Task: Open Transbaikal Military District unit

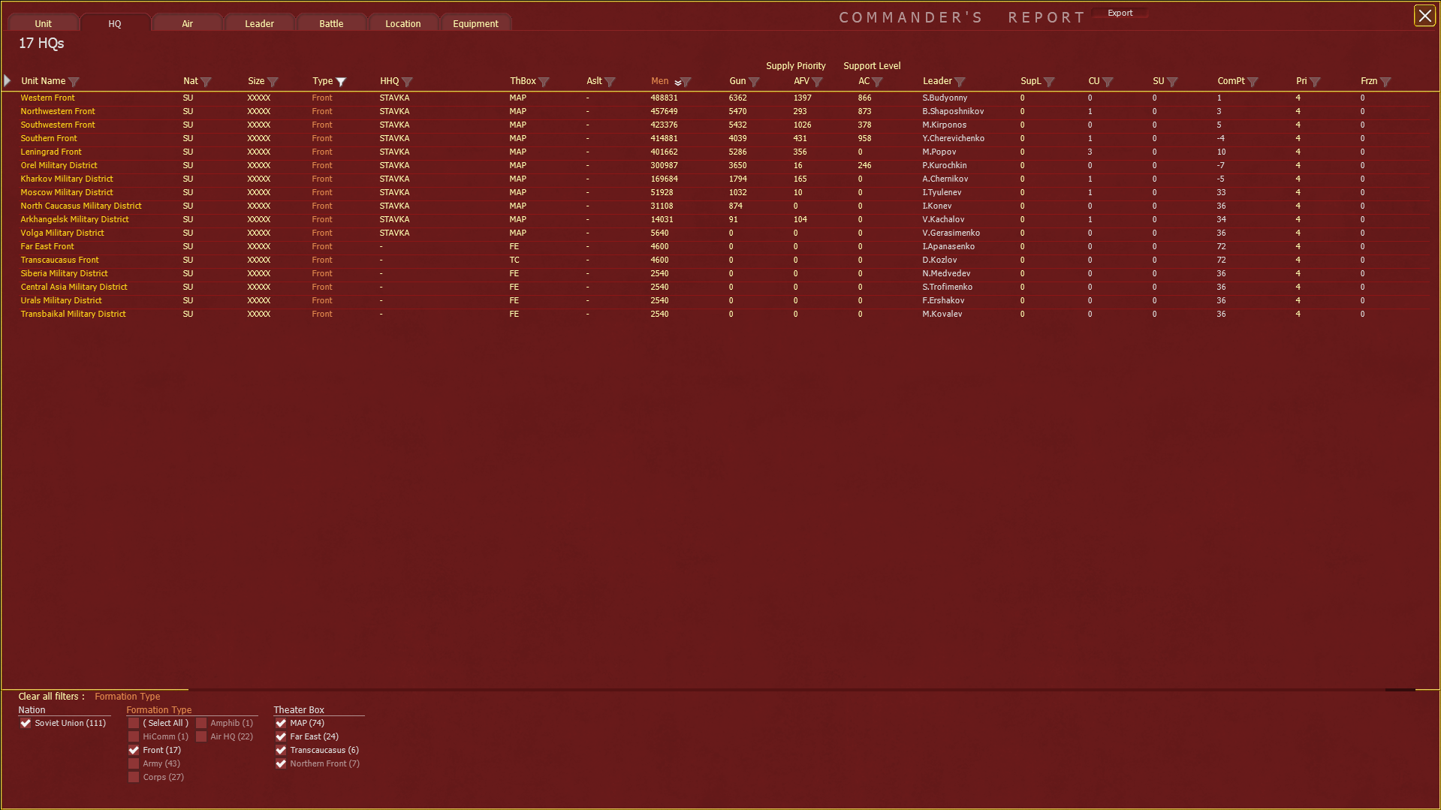Action: point(73,314)
